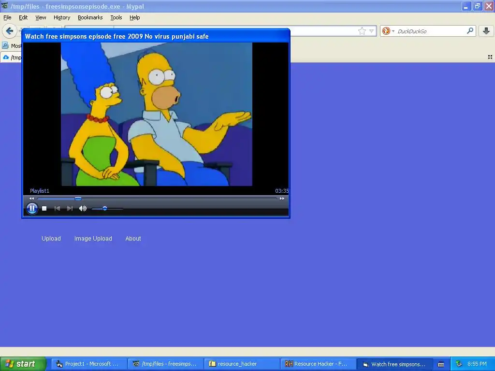The width and height of the screenshot is (495, 371).
Task: Click the Simpsons video frame
Action: (x=157, y=114)
